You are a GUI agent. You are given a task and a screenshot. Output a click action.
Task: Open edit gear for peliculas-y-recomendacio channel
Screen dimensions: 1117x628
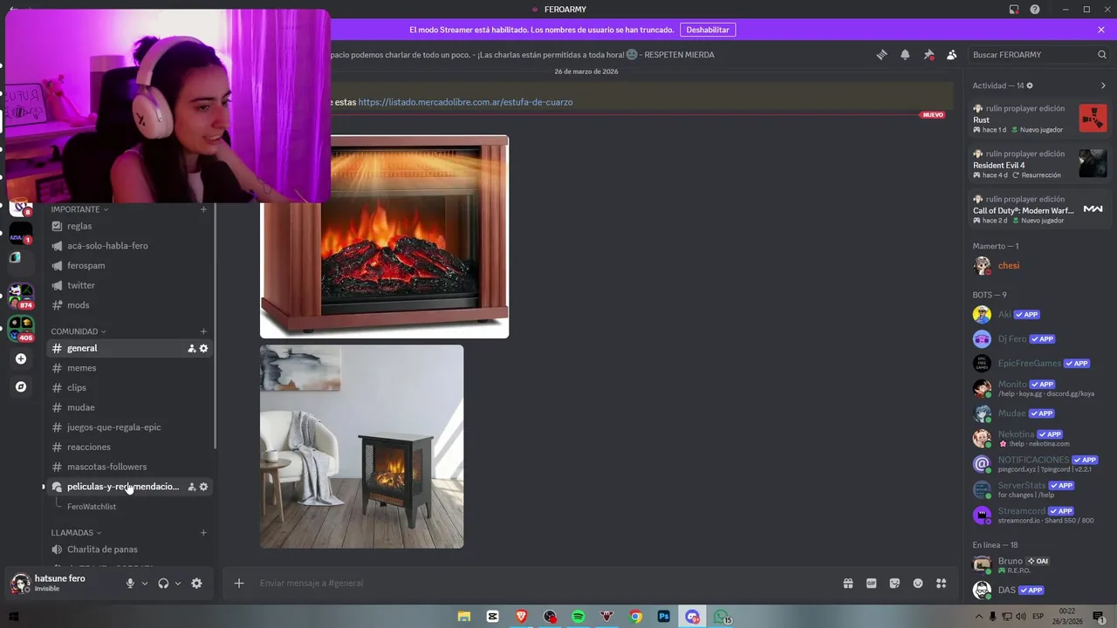coord(203,487)
